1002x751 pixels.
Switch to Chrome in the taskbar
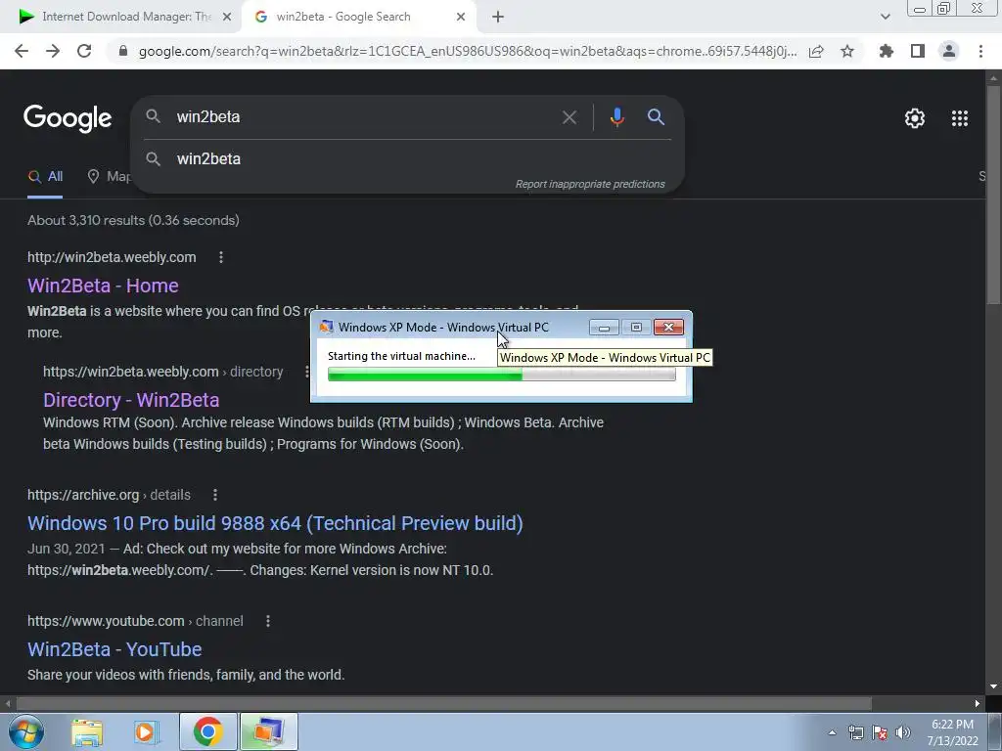tap(207, 731)
